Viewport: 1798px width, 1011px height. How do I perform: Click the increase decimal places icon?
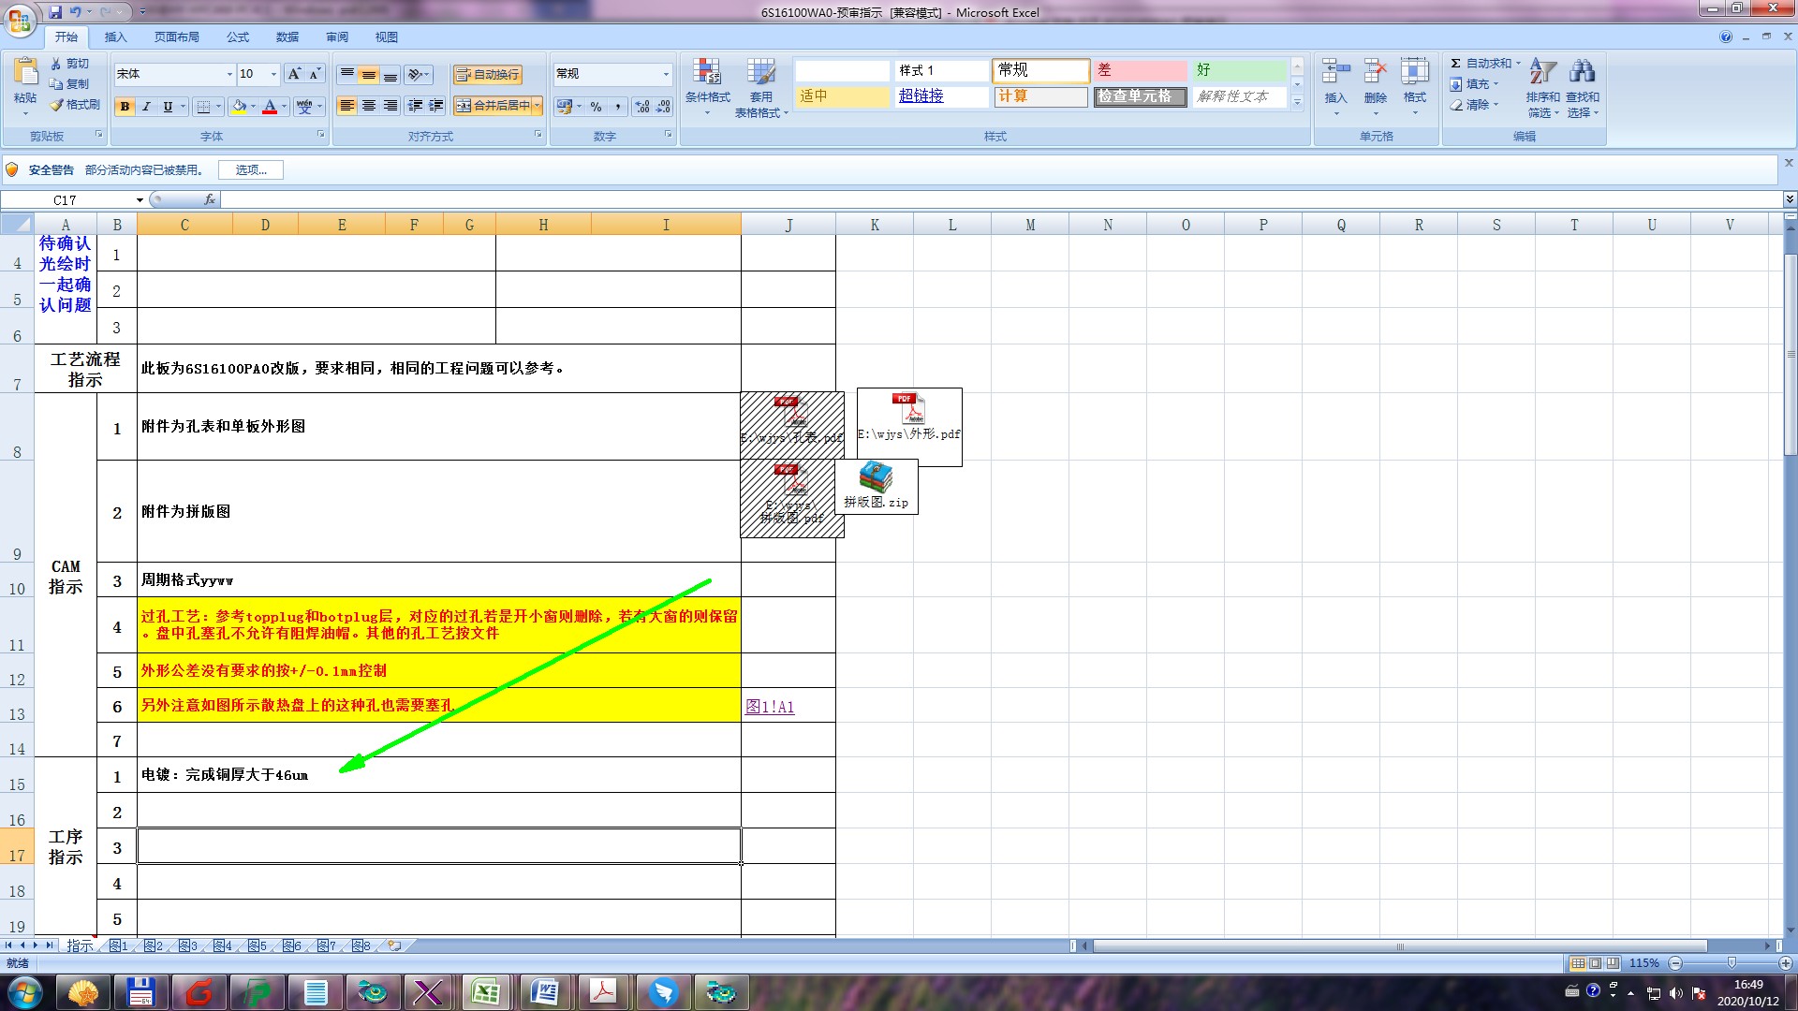(x=642, y=107)
